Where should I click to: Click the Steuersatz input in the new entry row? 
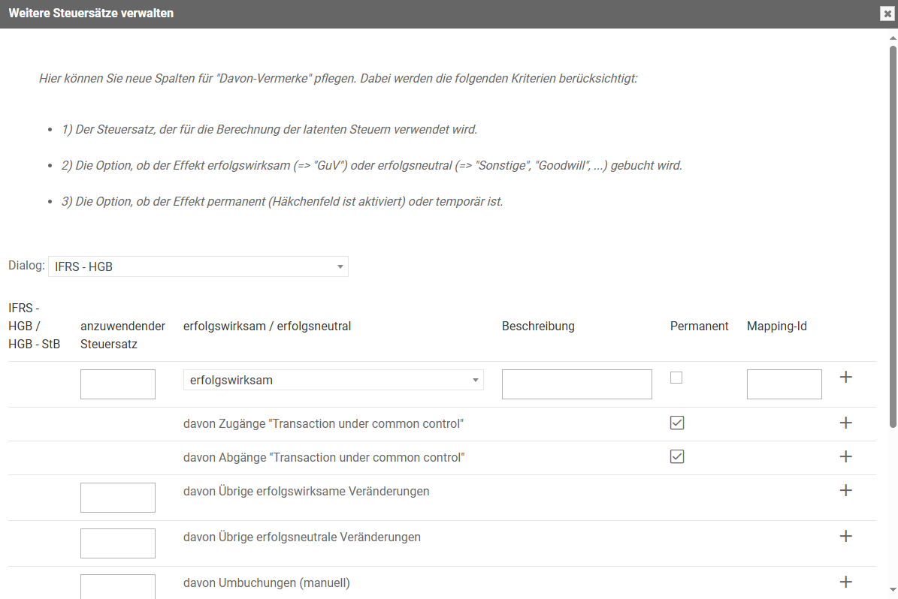tap(118, 384)
